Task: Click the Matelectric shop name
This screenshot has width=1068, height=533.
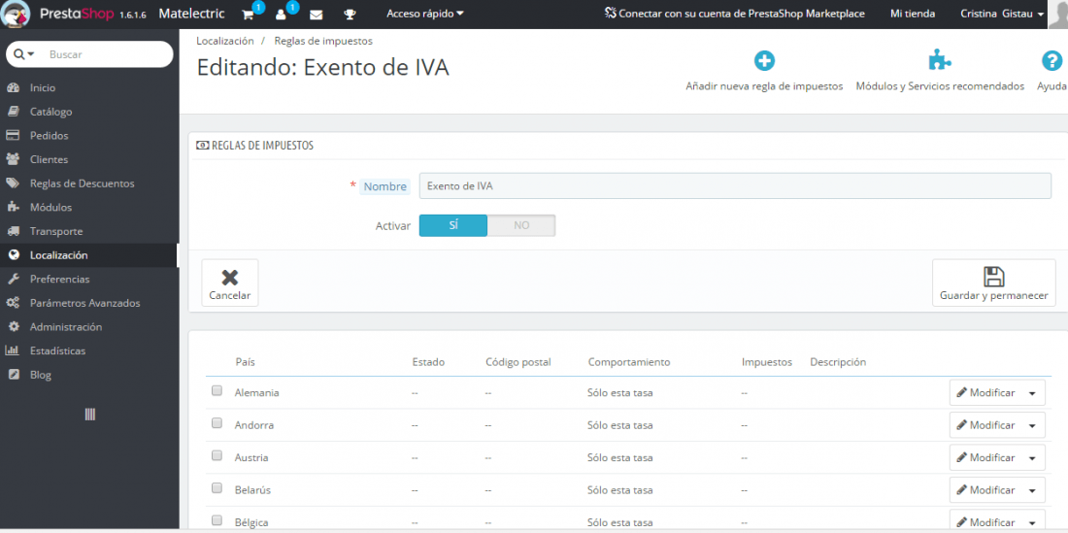Action: point(191,14)
